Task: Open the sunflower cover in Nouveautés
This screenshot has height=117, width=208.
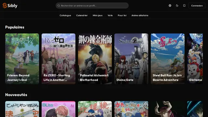Action: pos(22,109)
